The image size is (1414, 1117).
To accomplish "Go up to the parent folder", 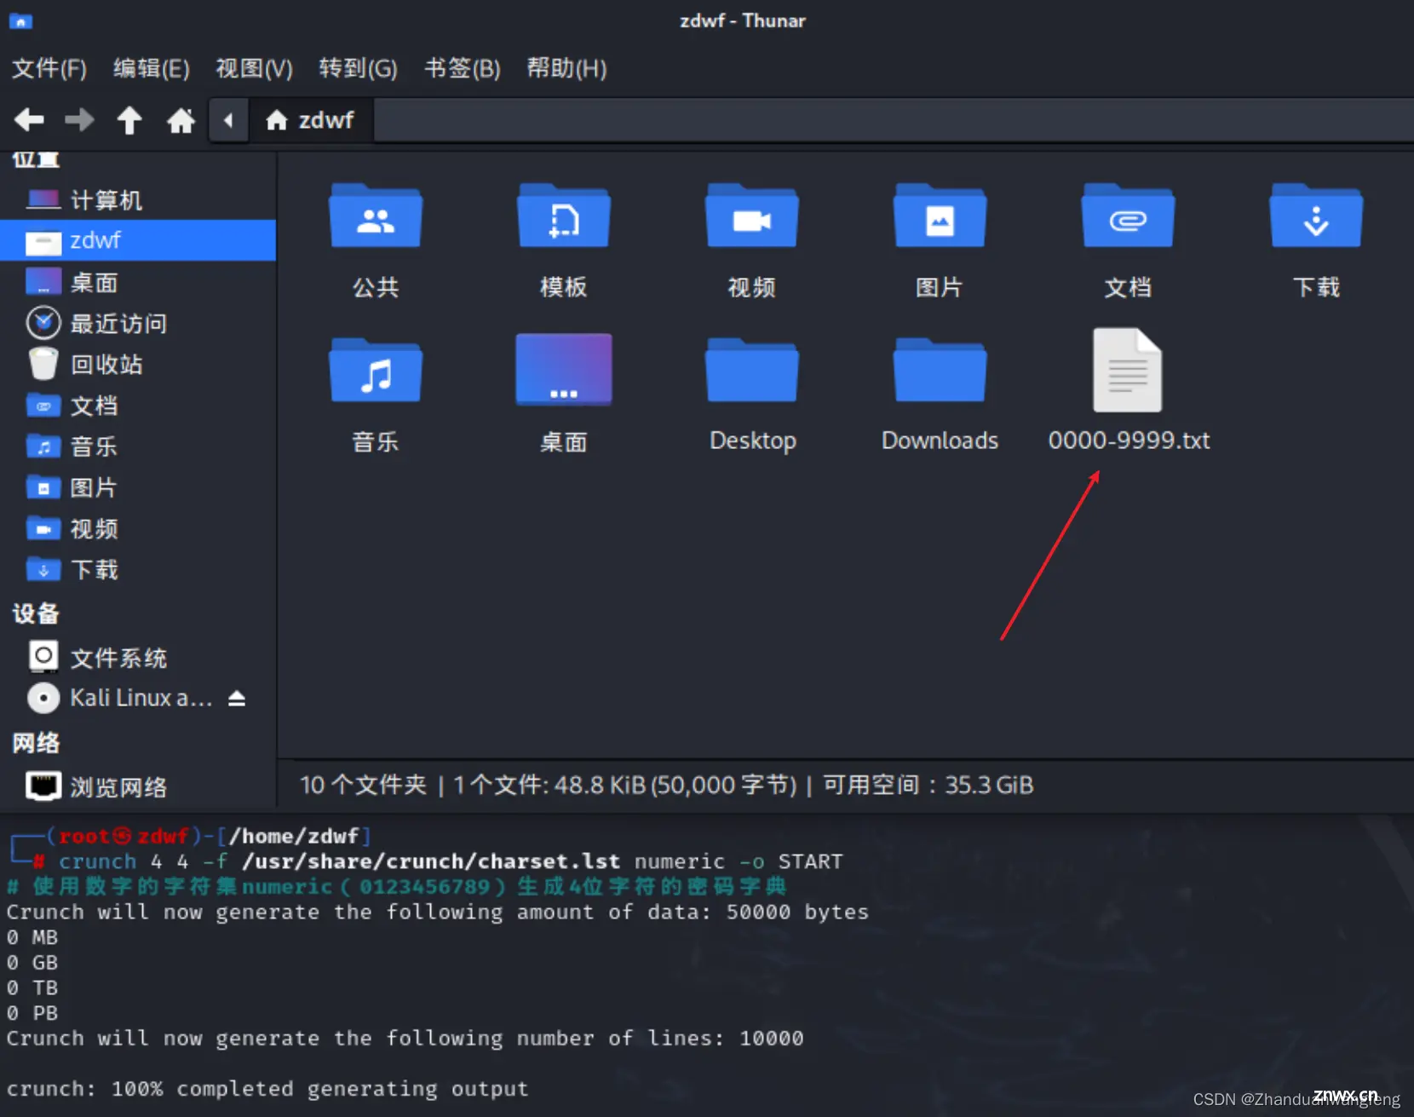I will (129, 120).
